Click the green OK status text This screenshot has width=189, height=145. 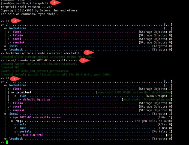pyautogui.click(x=169, y=135)
